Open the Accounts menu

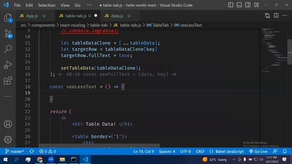[x=8, y=124]
